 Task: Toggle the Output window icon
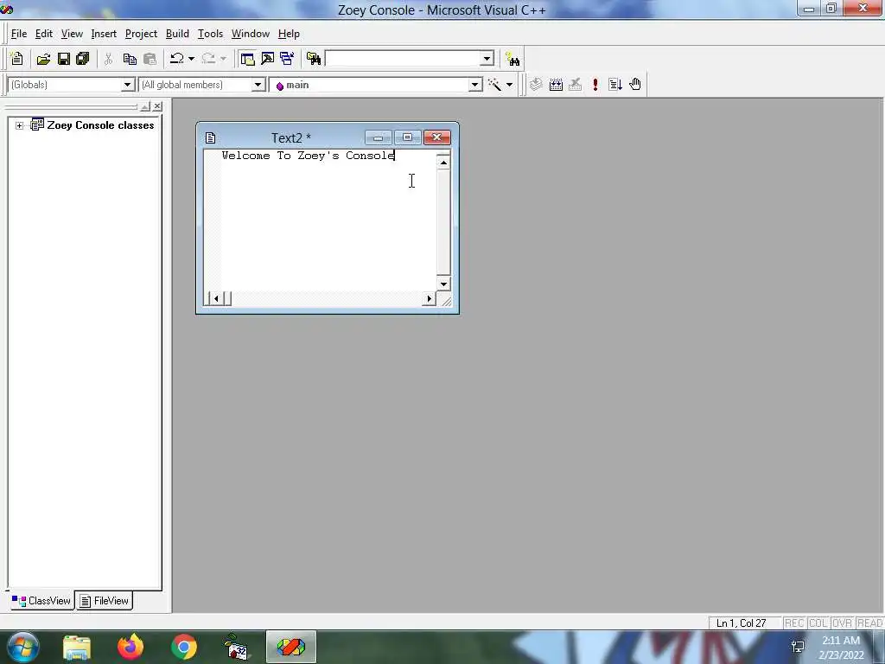[268, 59]
